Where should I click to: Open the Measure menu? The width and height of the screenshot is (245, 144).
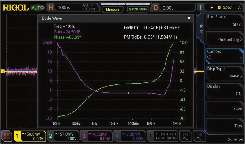pyautogui.click(x=113, y=10)
